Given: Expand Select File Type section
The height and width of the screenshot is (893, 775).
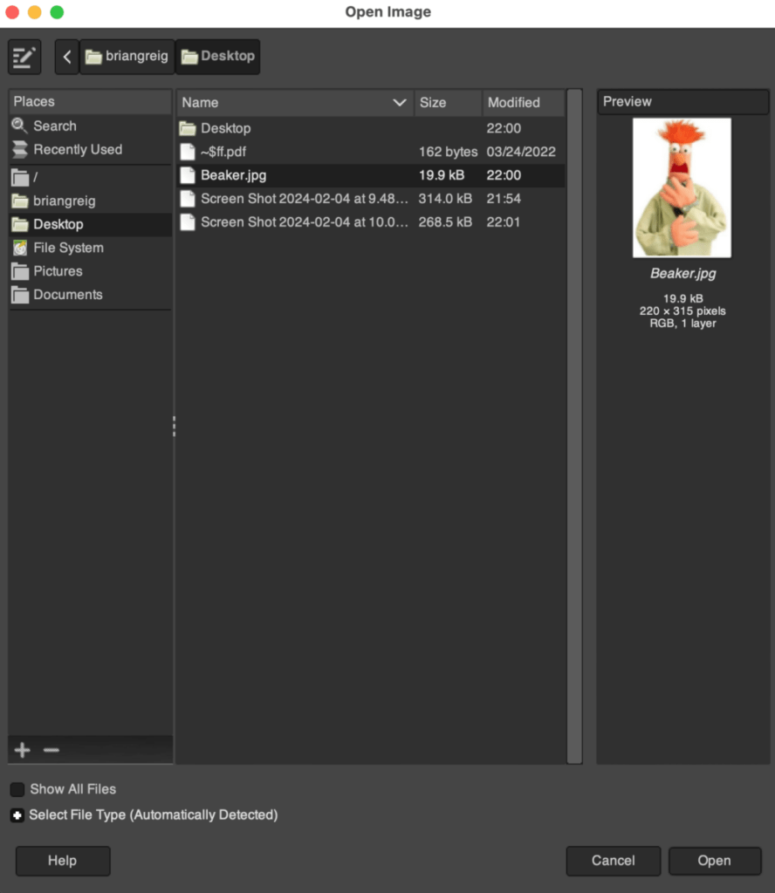Looking at the screenshot, I should 17,815.
